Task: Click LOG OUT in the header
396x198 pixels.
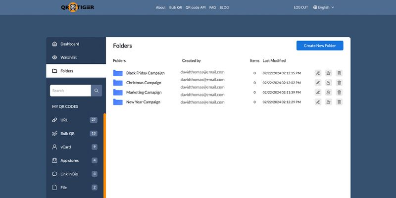Action: [301, 7]
